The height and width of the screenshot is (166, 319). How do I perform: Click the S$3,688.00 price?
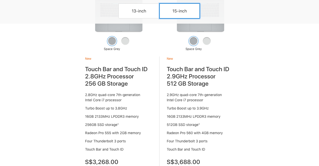coord(183,162)
